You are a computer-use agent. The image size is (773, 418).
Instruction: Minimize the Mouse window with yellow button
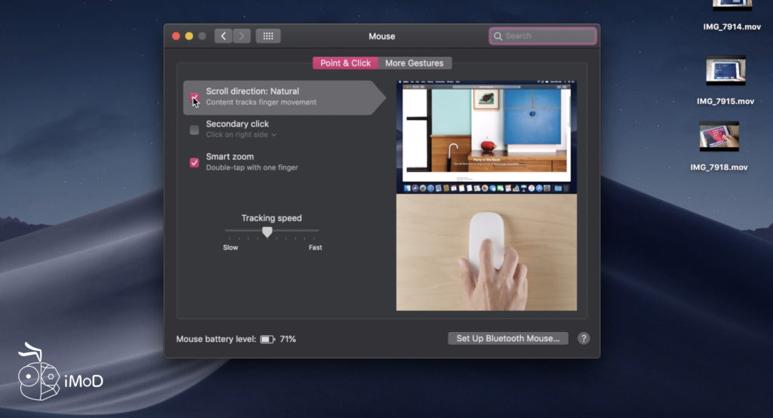coord(189,36)
